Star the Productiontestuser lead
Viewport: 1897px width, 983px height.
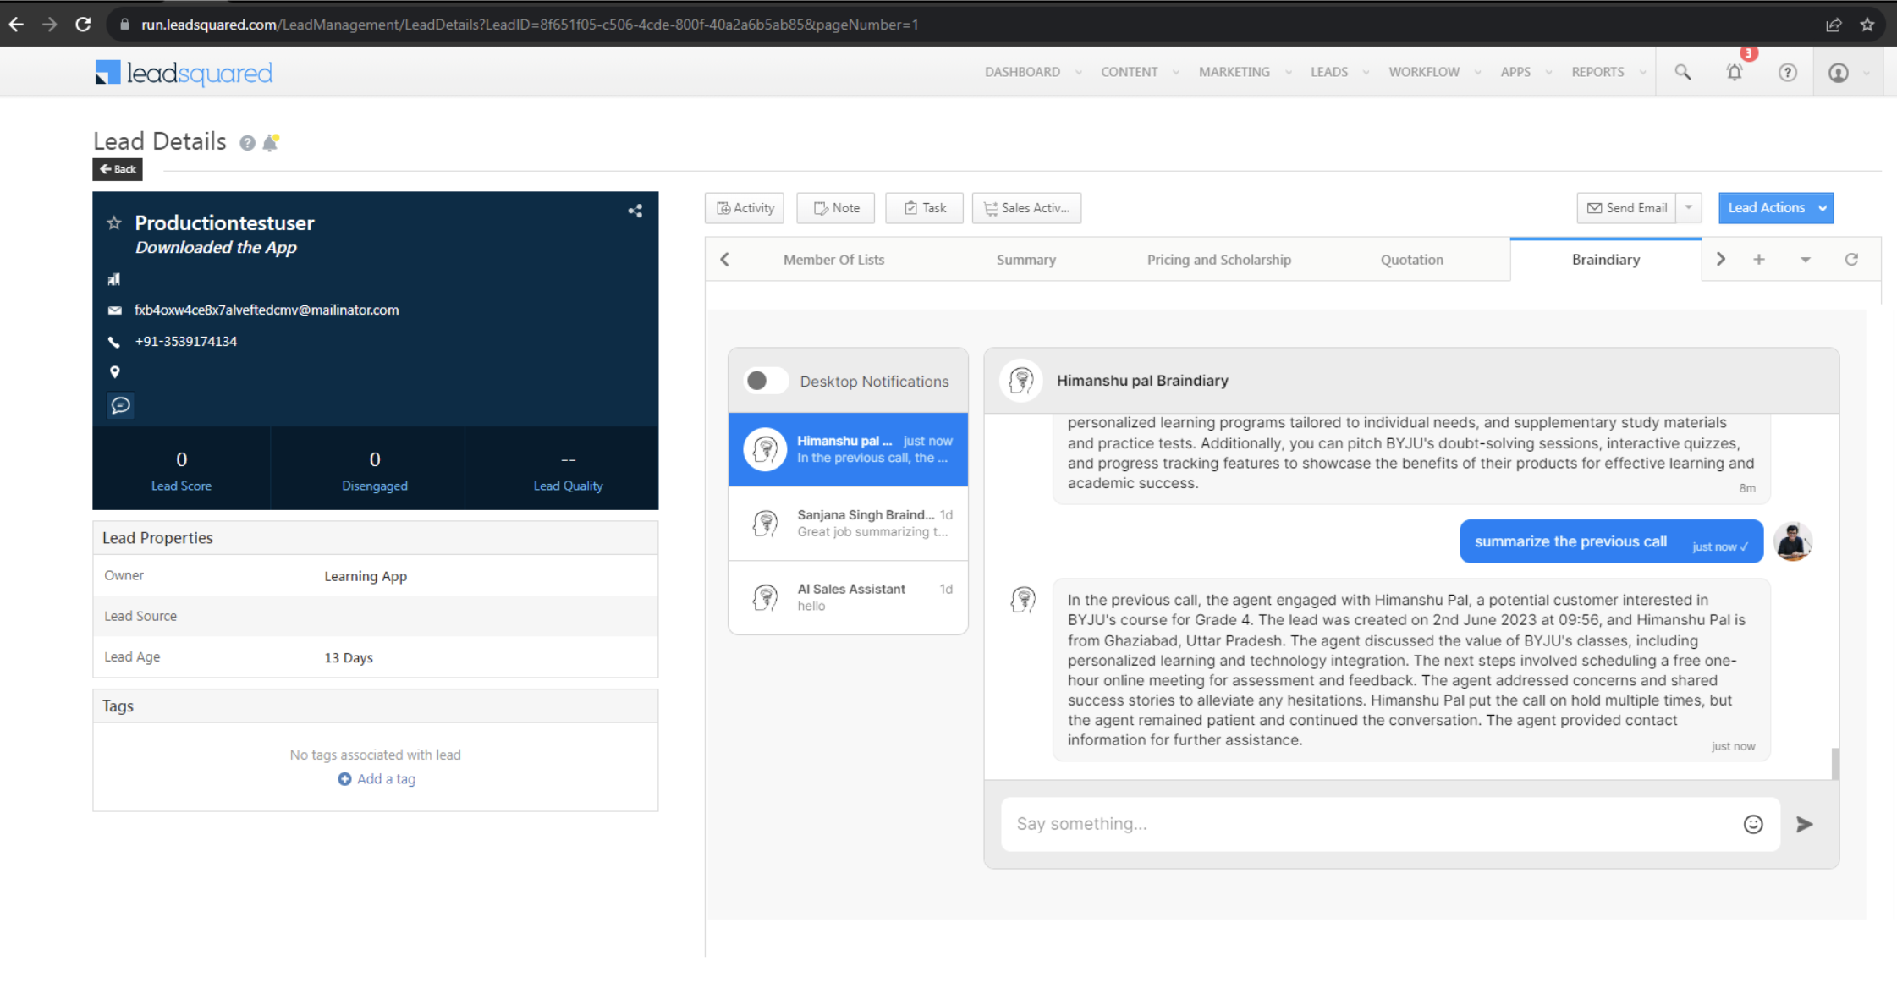(114, 223)
